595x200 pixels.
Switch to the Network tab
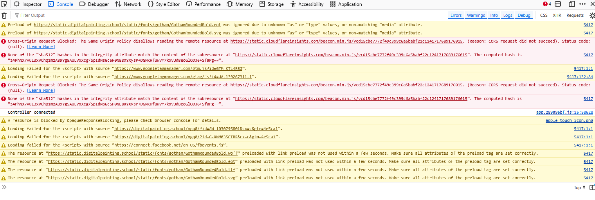point(128,4)
